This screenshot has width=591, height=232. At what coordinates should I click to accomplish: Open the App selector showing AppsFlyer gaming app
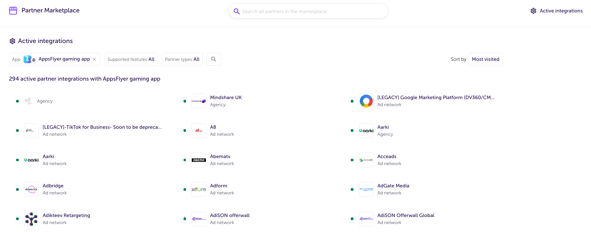[54, 59]
